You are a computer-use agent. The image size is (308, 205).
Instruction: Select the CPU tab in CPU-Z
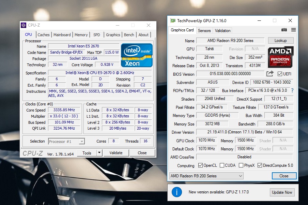point(29,34)
